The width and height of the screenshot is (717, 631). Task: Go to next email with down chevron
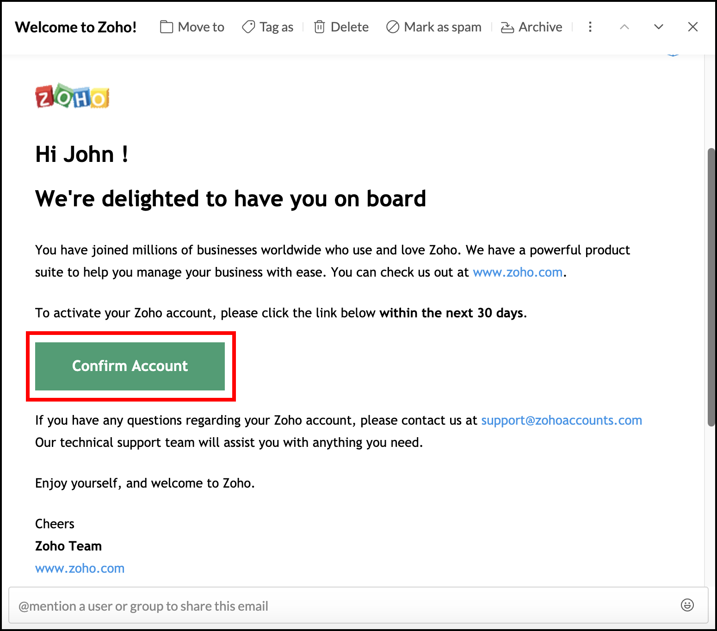[x=659, y=27]
